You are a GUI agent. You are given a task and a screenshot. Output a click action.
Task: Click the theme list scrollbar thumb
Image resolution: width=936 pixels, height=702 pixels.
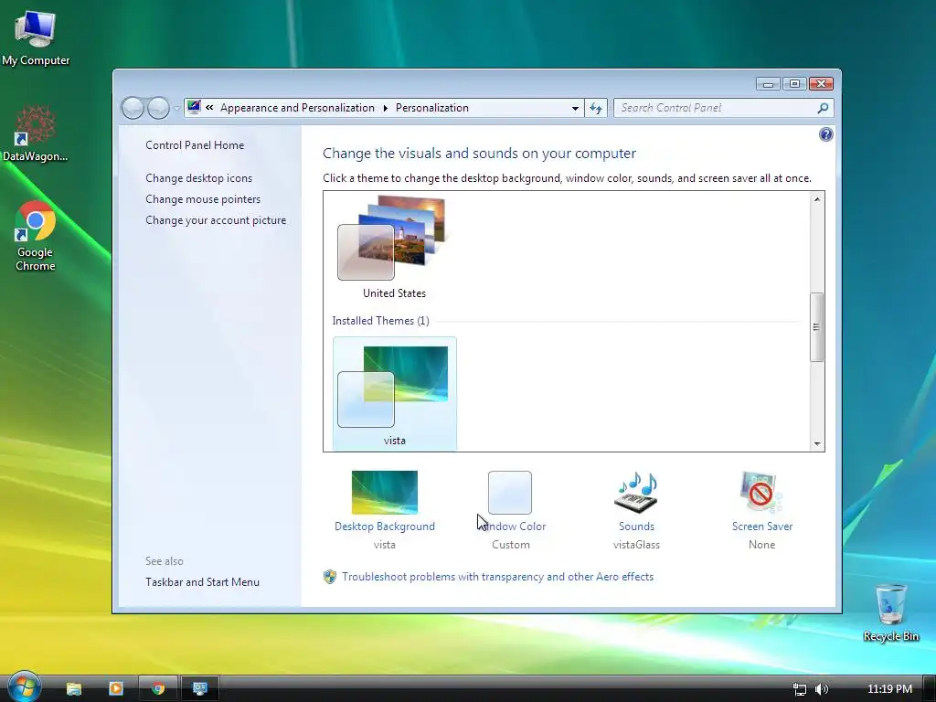click(816, 327)
